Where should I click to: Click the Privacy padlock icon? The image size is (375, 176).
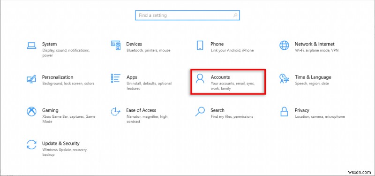284,112
